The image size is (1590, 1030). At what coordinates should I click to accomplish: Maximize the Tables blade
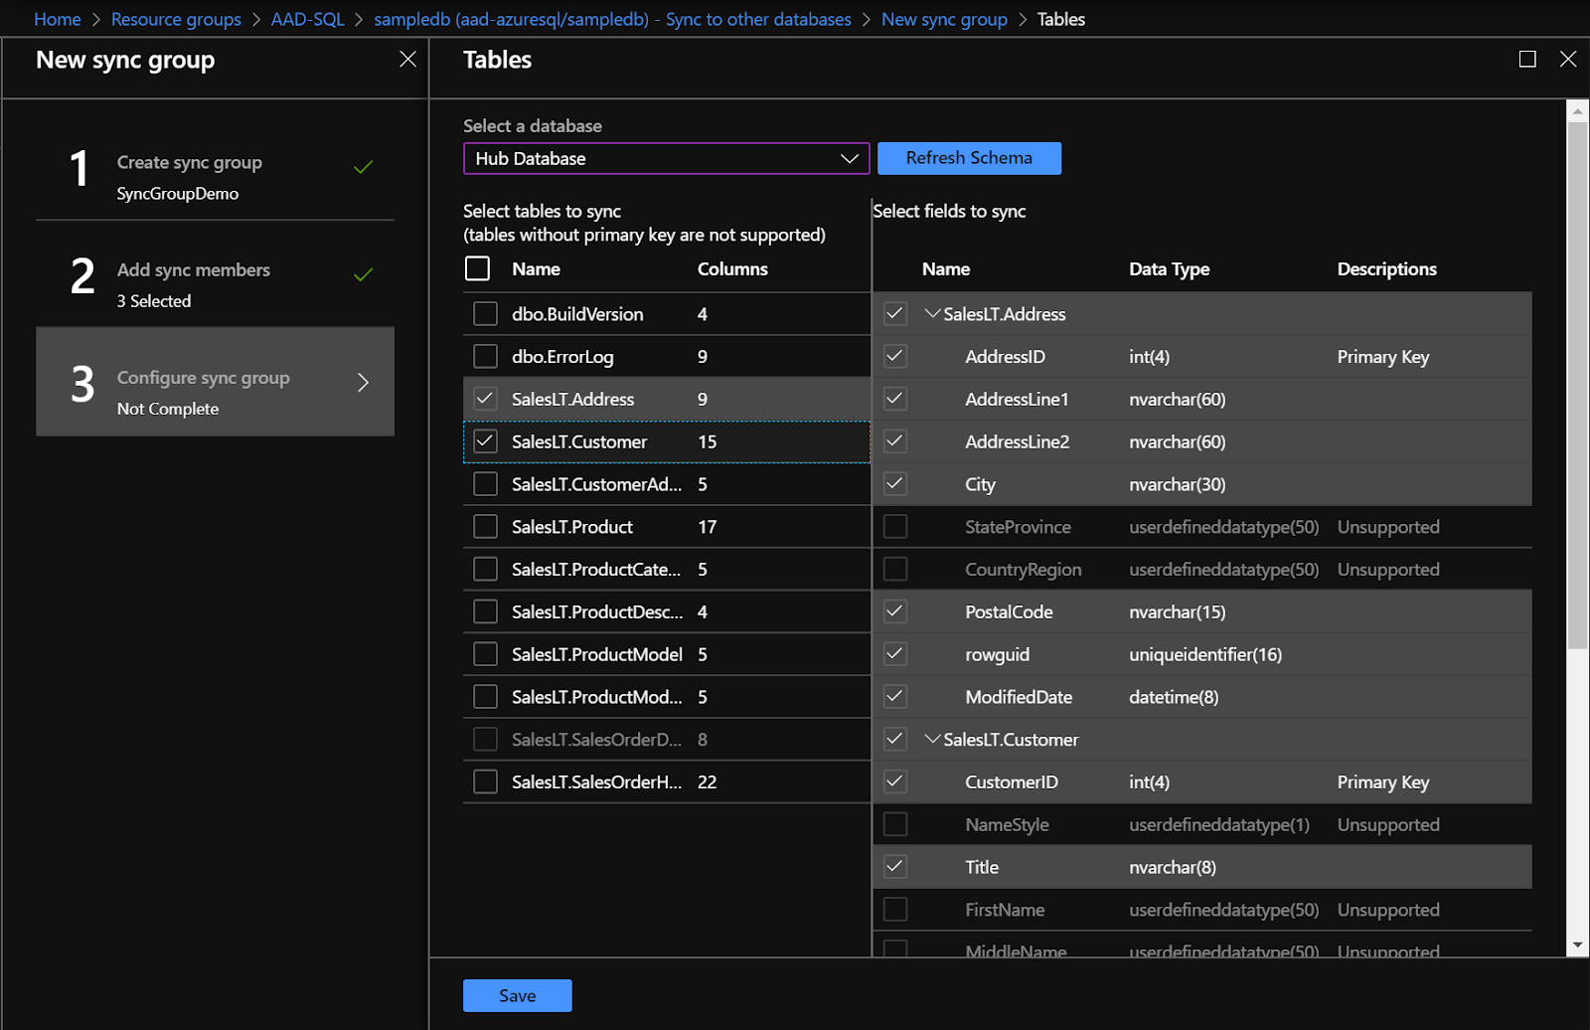click(1527, 60)
